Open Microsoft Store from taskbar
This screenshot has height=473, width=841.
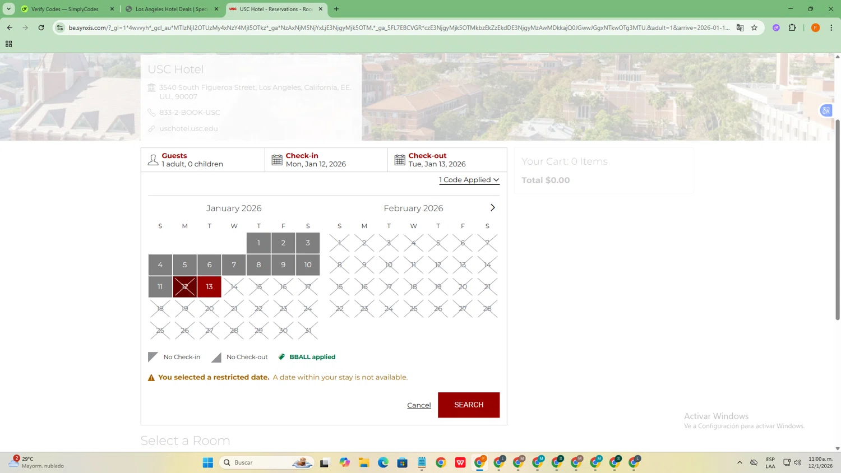402,462
